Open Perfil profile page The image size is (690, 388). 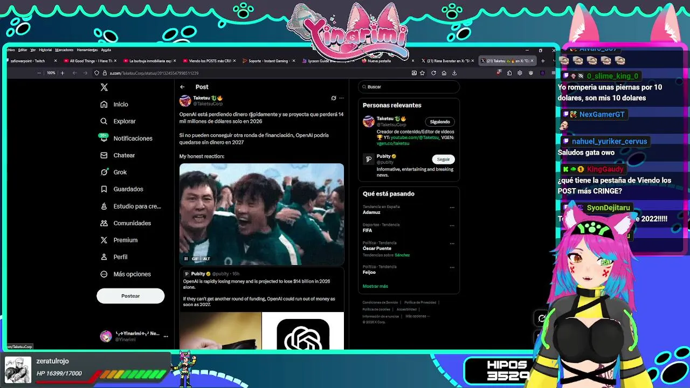click(x=114, y=257)
